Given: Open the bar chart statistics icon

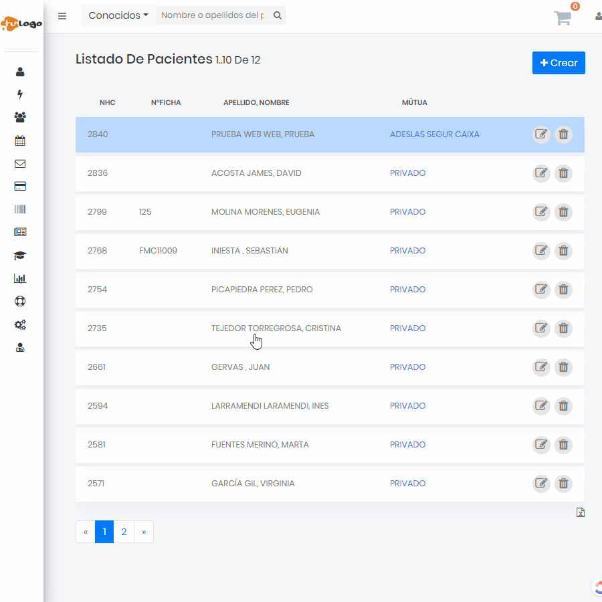Looking at the screenshot, I should (x=20, y=279).
